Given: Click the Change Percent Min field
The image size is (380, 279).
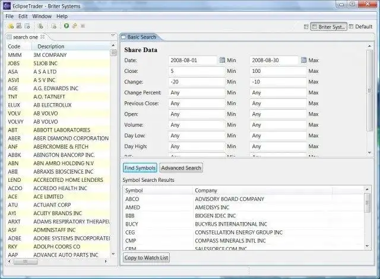Looking at the screenshot, I should click(197, 92).
